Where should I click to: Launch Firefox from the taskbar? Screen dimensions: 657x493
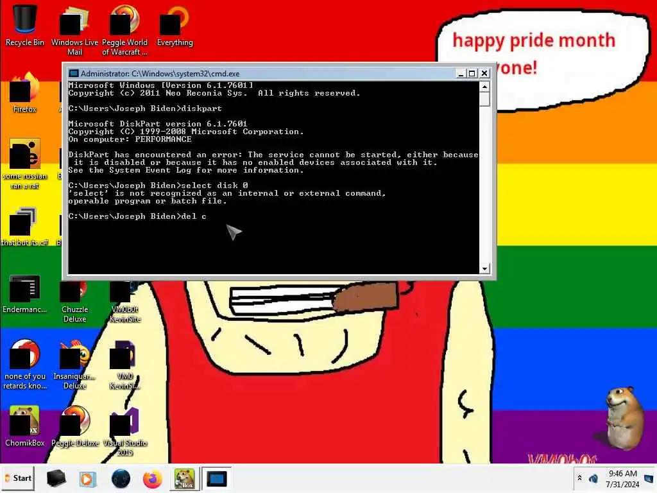pyautogui.click(x=153, y=478)
